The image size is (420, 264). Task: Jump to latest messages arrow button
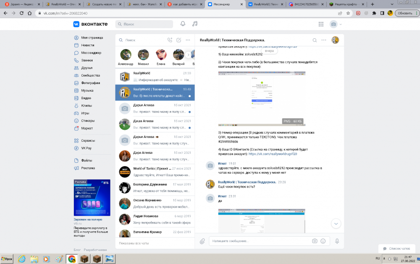[x=336, y=224]
